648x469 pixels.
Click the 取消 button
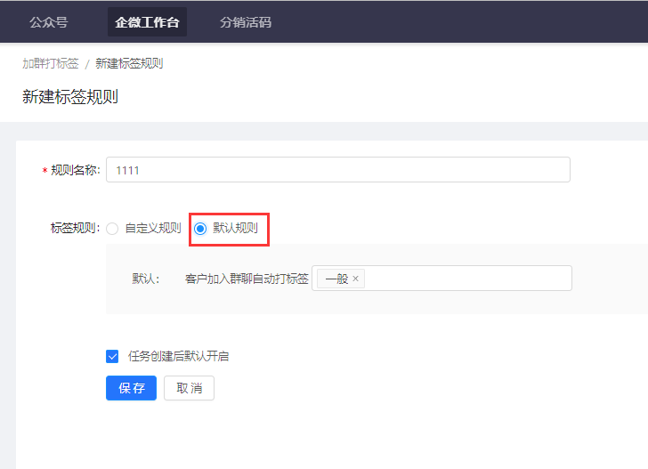189,388
